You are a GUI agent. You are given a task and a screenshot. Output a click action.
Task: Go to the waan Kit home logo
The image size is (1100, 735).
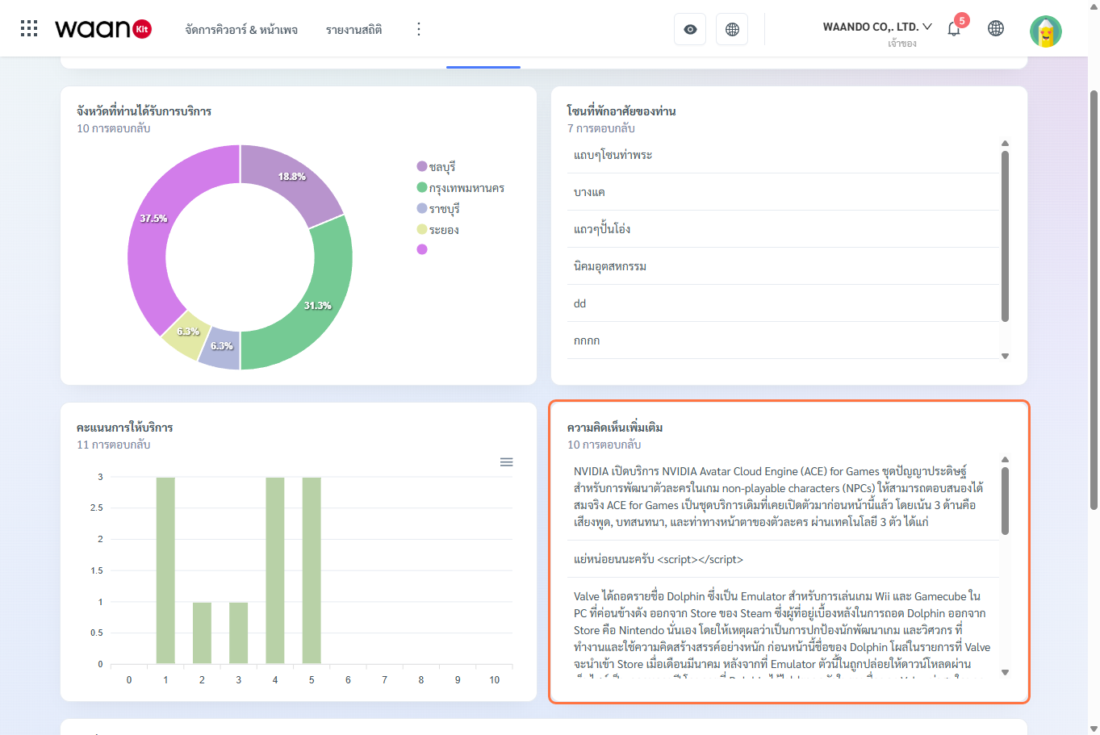pyautogui.click(x=103, y=29)
